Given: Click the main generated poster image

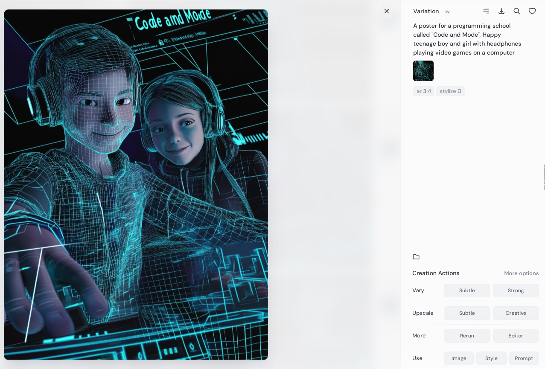Looking at the screenshot, I should click(x=136, y=185).
